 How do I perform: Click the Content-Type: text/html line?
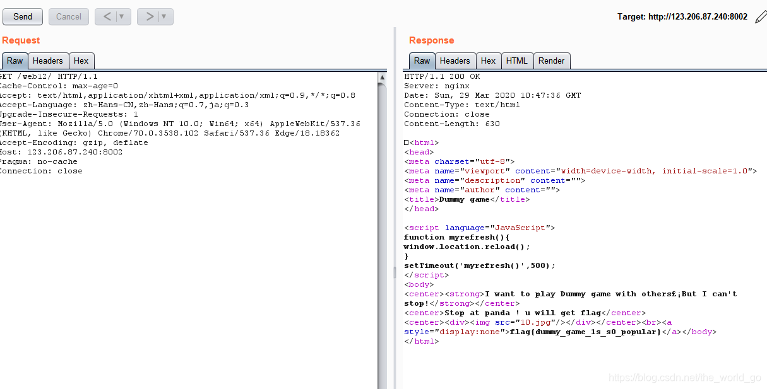tap(462, 105)
